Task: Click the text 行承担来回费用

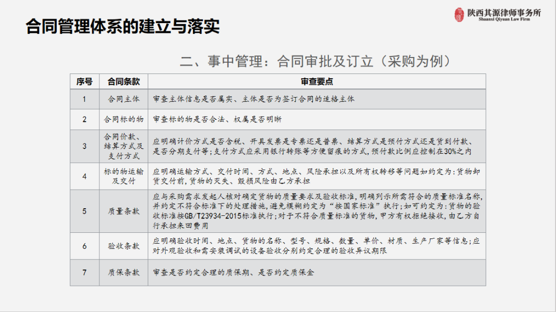Action: click(x=181, y=226)
